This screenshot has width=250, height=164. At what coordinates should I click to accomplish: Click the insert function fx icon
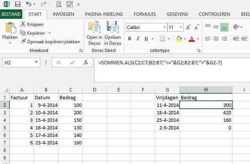tap(86, 62)
